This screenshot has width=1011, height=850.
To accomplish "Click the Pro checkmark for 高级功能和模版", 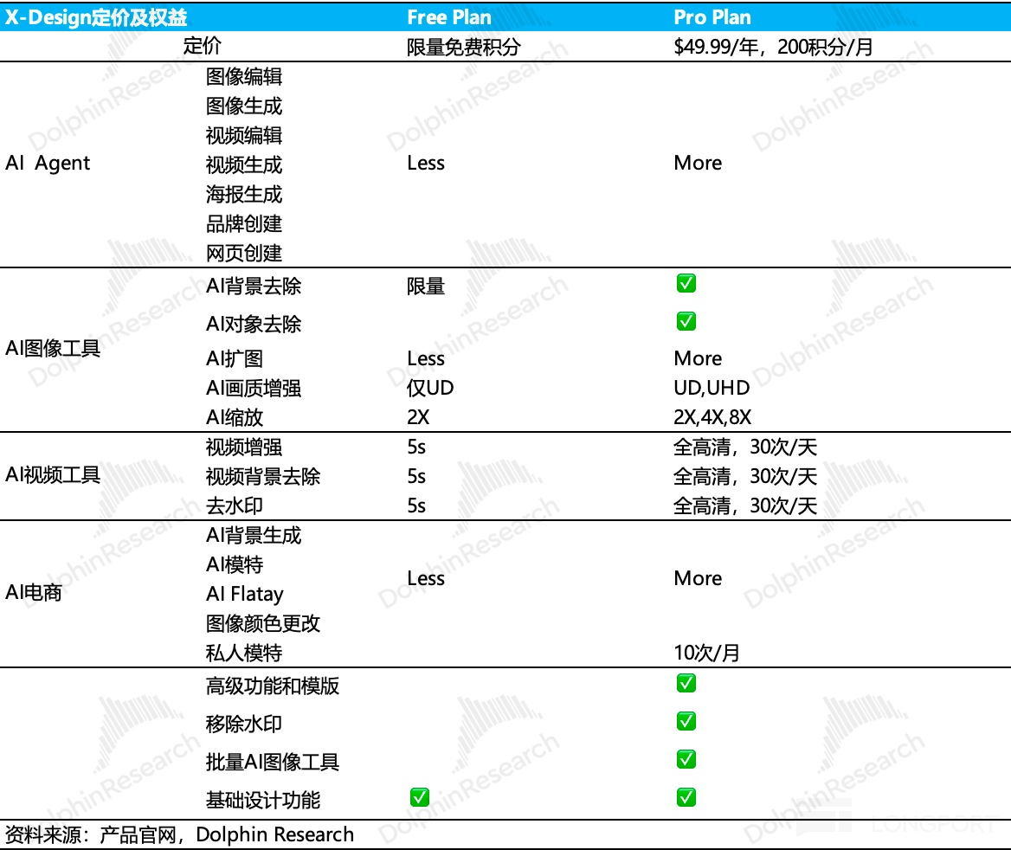I will (686, 684).
